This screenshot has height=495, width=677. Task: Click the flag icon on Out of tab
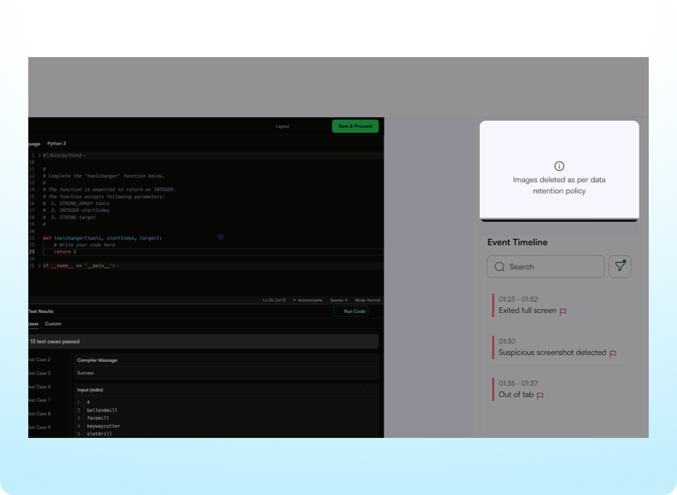tap(540, 396)
